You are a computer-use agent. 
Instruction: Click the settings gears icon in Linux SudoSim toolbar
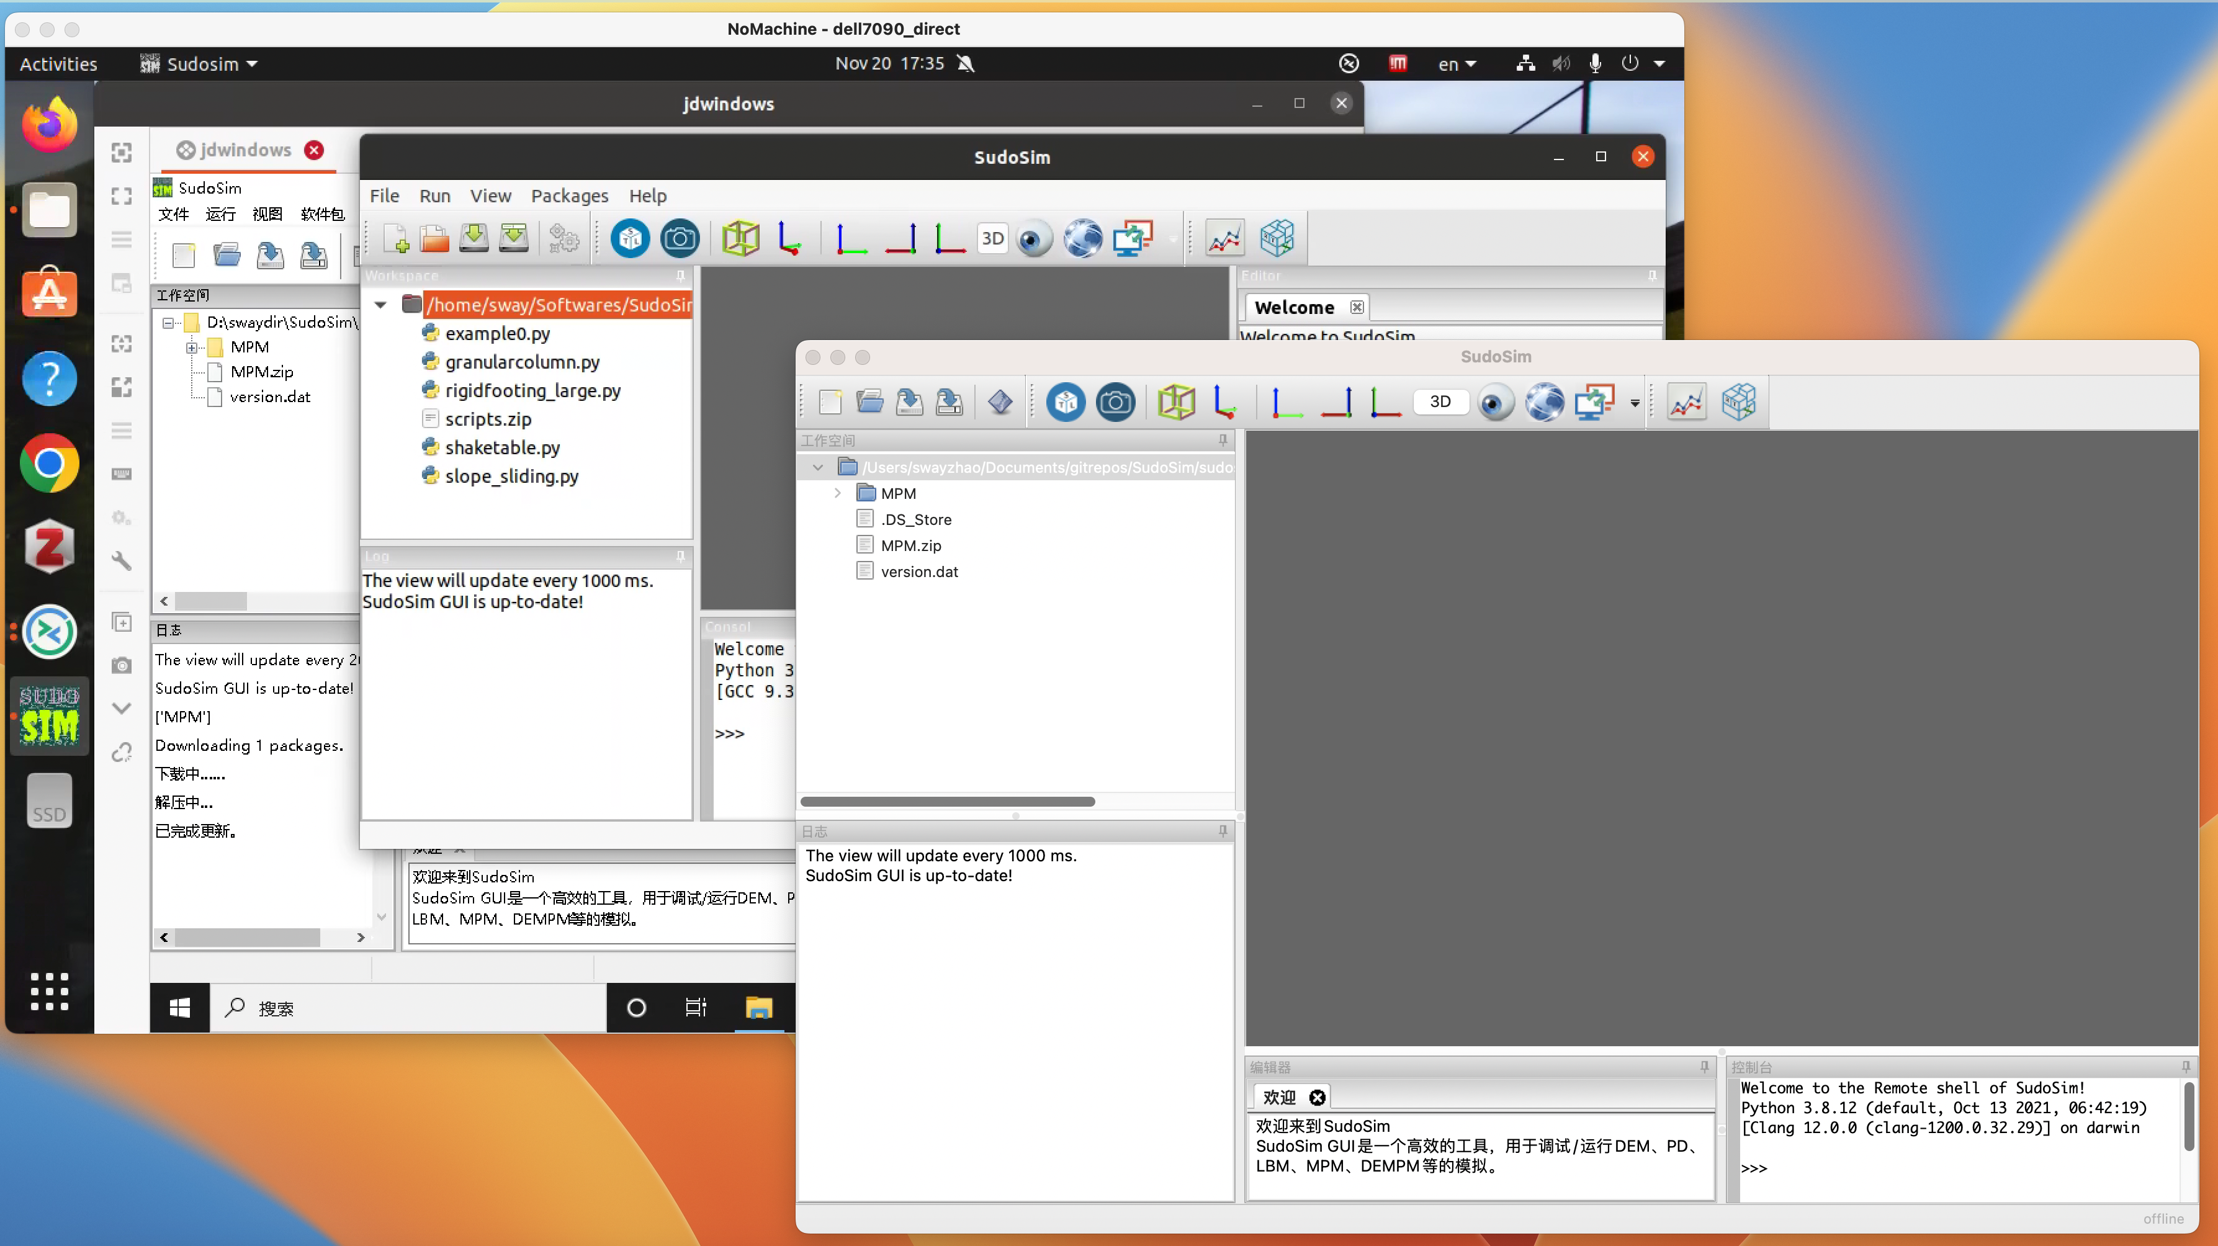(x=563, y=238)
